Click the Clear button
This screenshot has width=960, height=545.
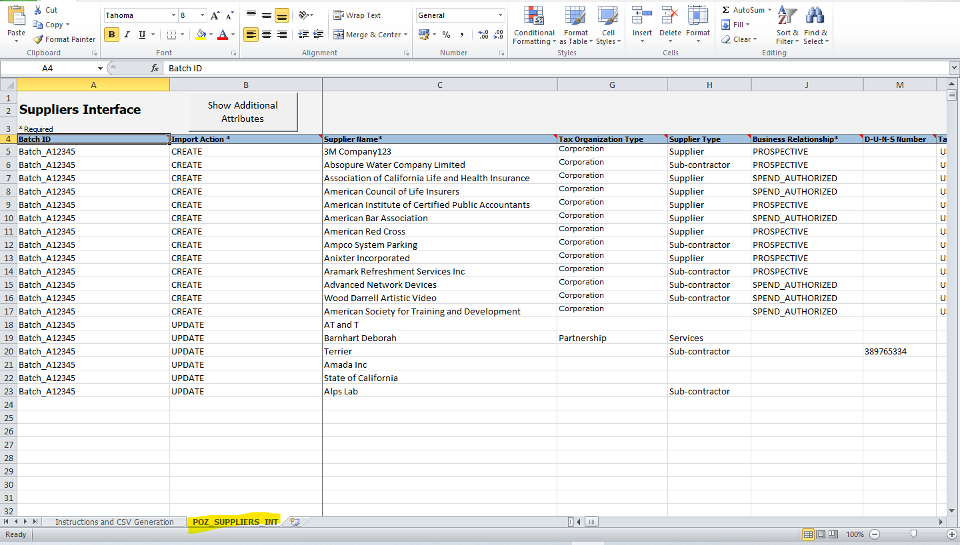coord(739,39)
